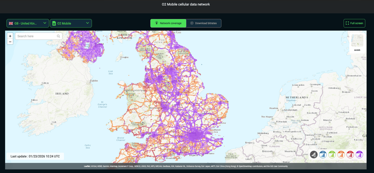Click the Eindhoven label on the map
This screenshot has height=173, width=374.
(x=297, y=139)
